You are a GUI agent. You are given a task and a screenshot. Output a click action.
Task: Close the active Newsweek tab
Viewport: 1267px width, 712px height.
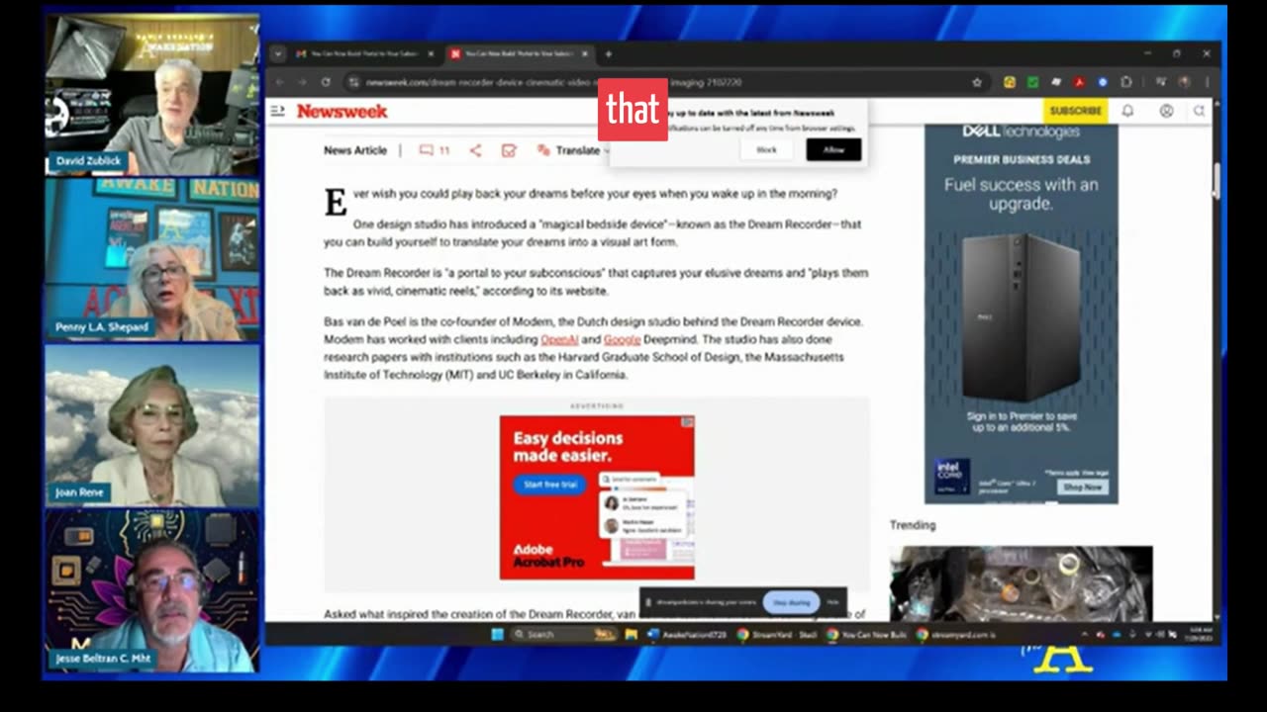coord(585,53)
